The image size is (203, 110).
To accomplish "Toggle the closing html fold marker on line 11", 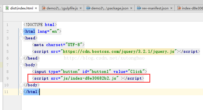I will tap(21, 92).
